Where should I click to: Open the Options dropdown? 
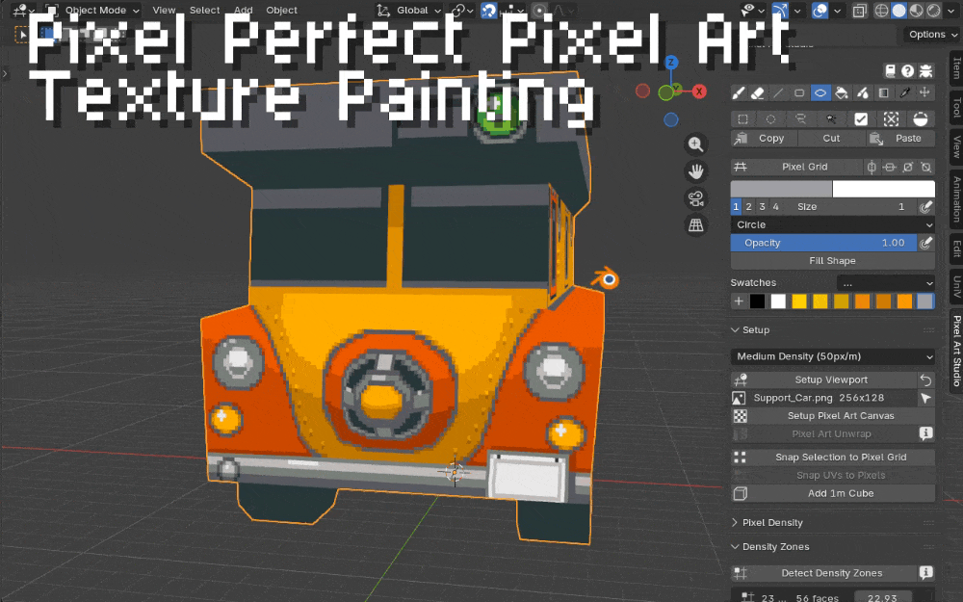(932, 35)
